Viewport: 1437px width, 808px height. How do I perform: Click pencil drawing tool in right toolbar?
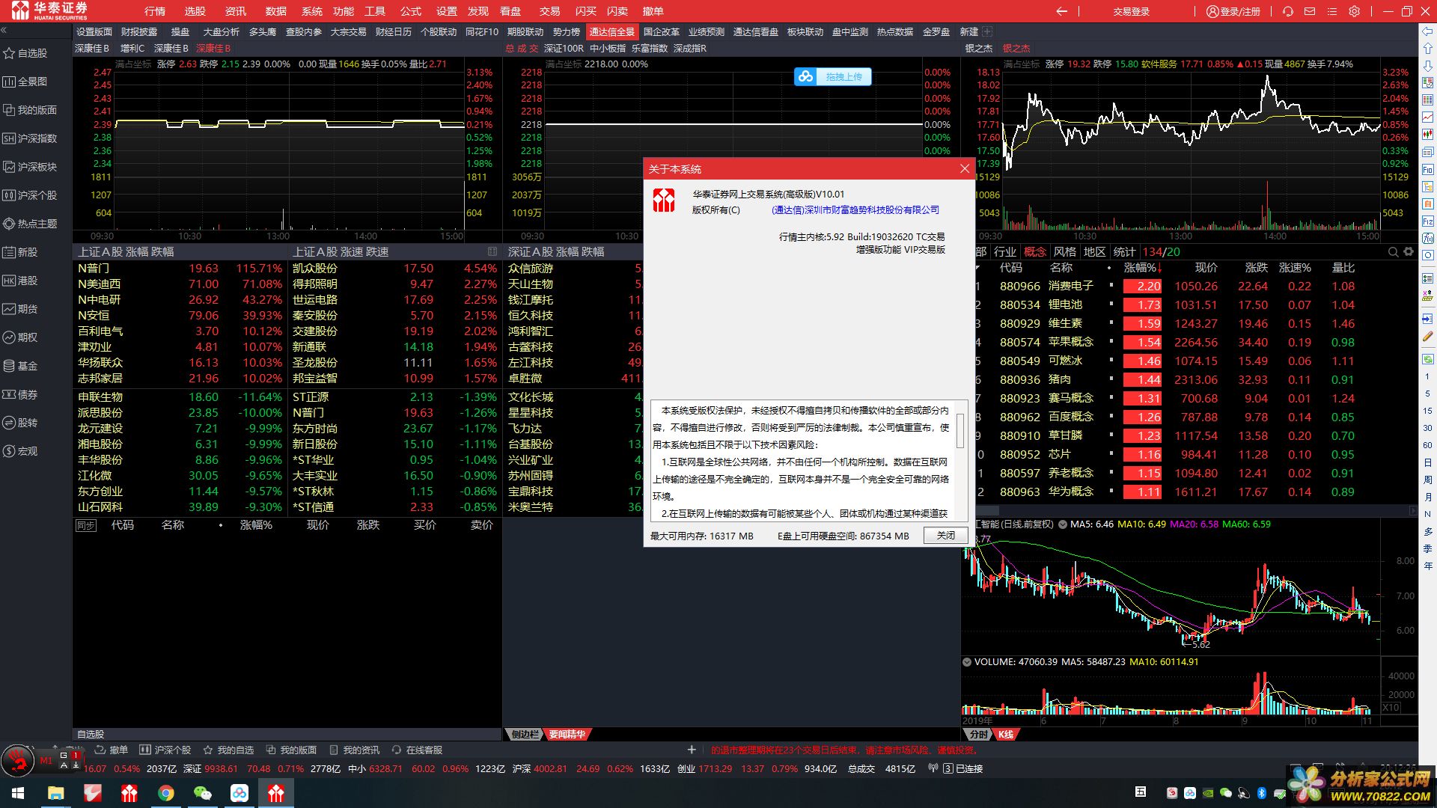pos(1427,337)
